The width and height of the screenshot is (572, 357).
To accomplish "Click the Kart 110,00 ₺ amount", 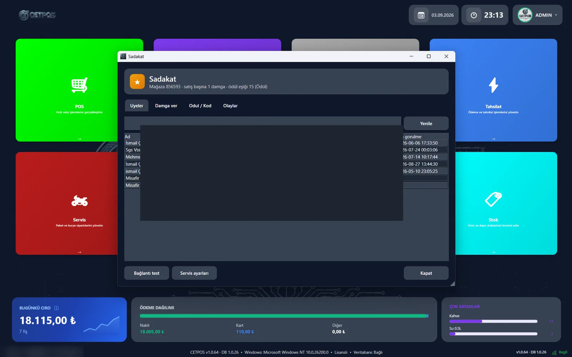I will click(245, 332).
